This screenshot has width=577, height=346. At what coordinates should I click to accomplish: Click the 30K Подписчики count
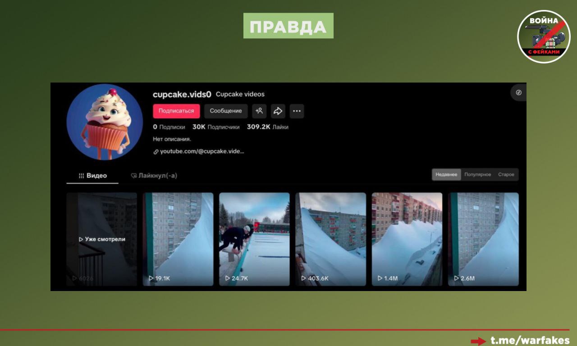pyautogui.click(x=216, y=127)
